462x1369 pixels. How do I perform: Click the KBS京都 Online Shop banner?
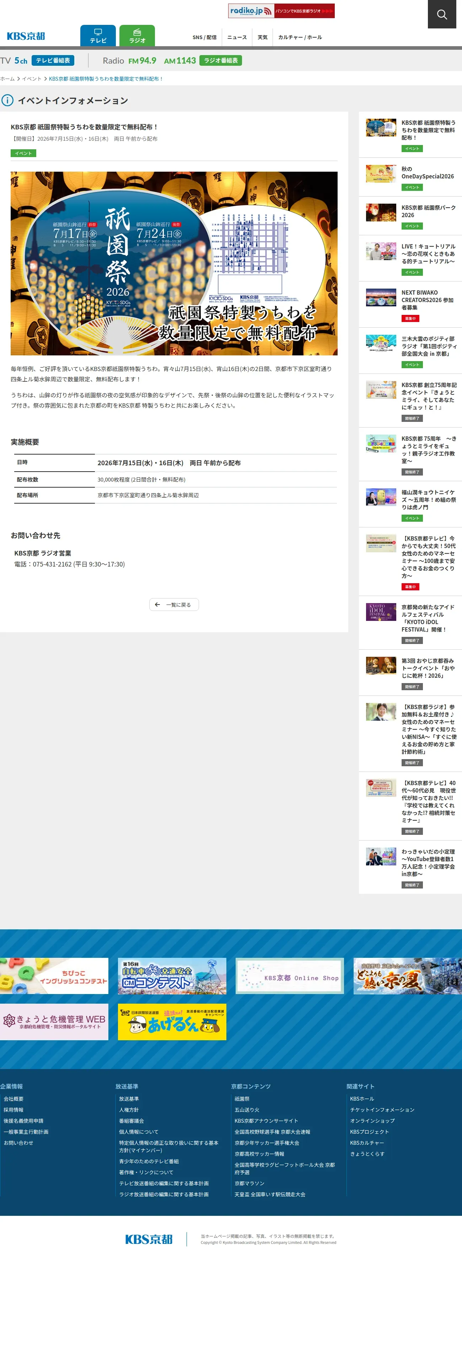290,976
